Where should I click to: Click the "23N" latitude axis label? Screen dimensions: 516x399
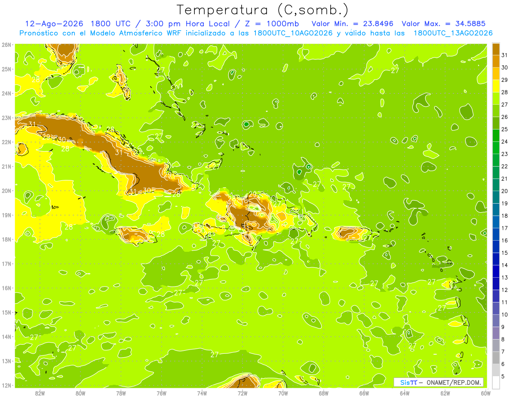[x=6, y=118]
